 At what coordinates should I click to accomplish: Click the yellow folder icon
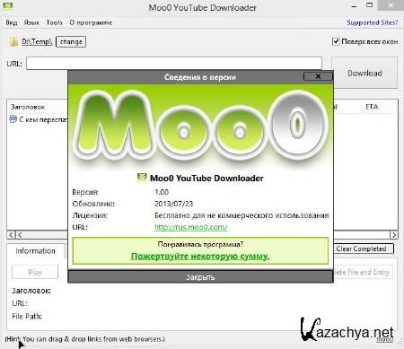[x=13, y=42]
